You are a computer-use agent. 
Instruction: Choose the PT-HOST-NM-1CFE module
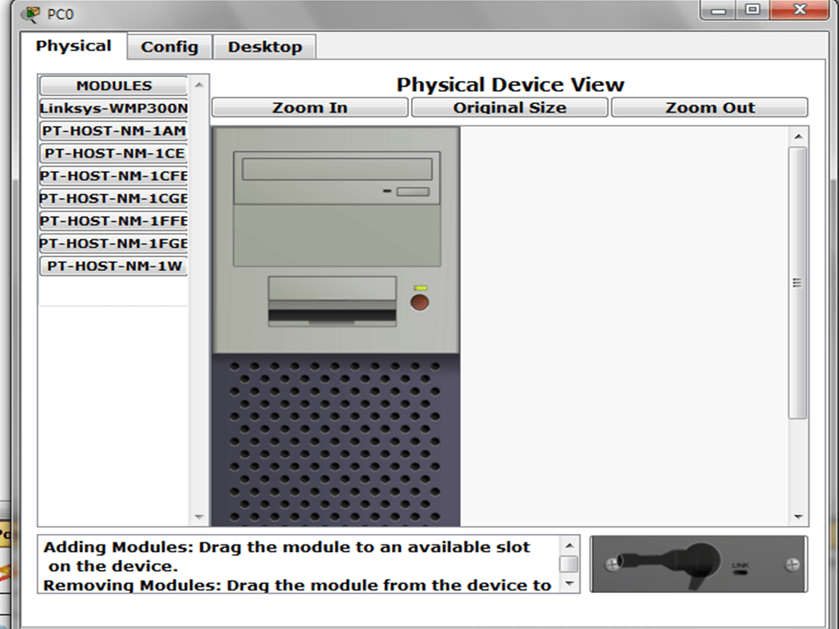pyautogui.click(x=113, y=176)
